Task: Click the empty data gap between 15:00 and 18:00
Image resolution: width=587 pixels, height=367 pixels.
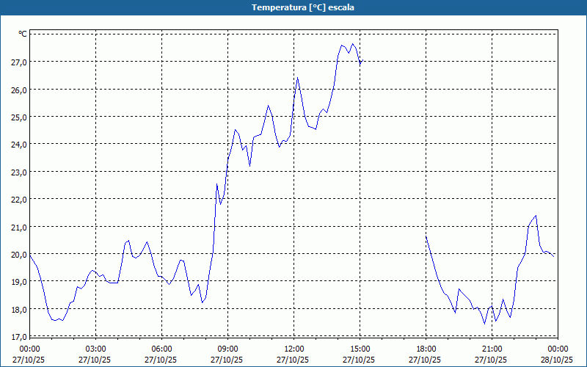Action: tap(393, 183)
